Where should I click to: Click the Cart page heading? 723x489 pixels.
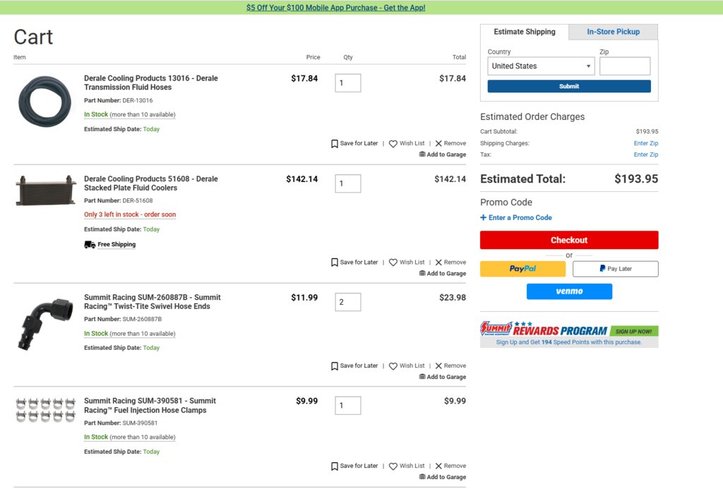(x=33, y=37)
